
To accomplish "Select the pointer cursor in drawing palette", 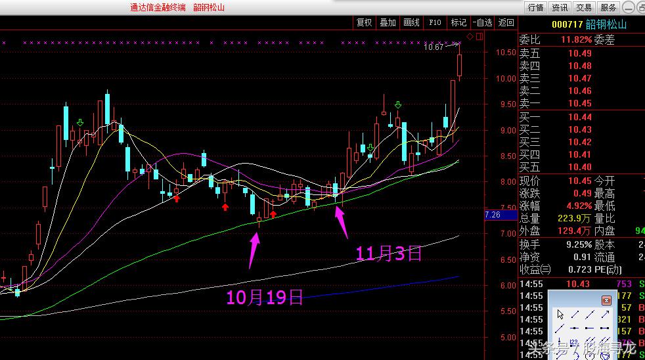I will [x=560, y=314].
